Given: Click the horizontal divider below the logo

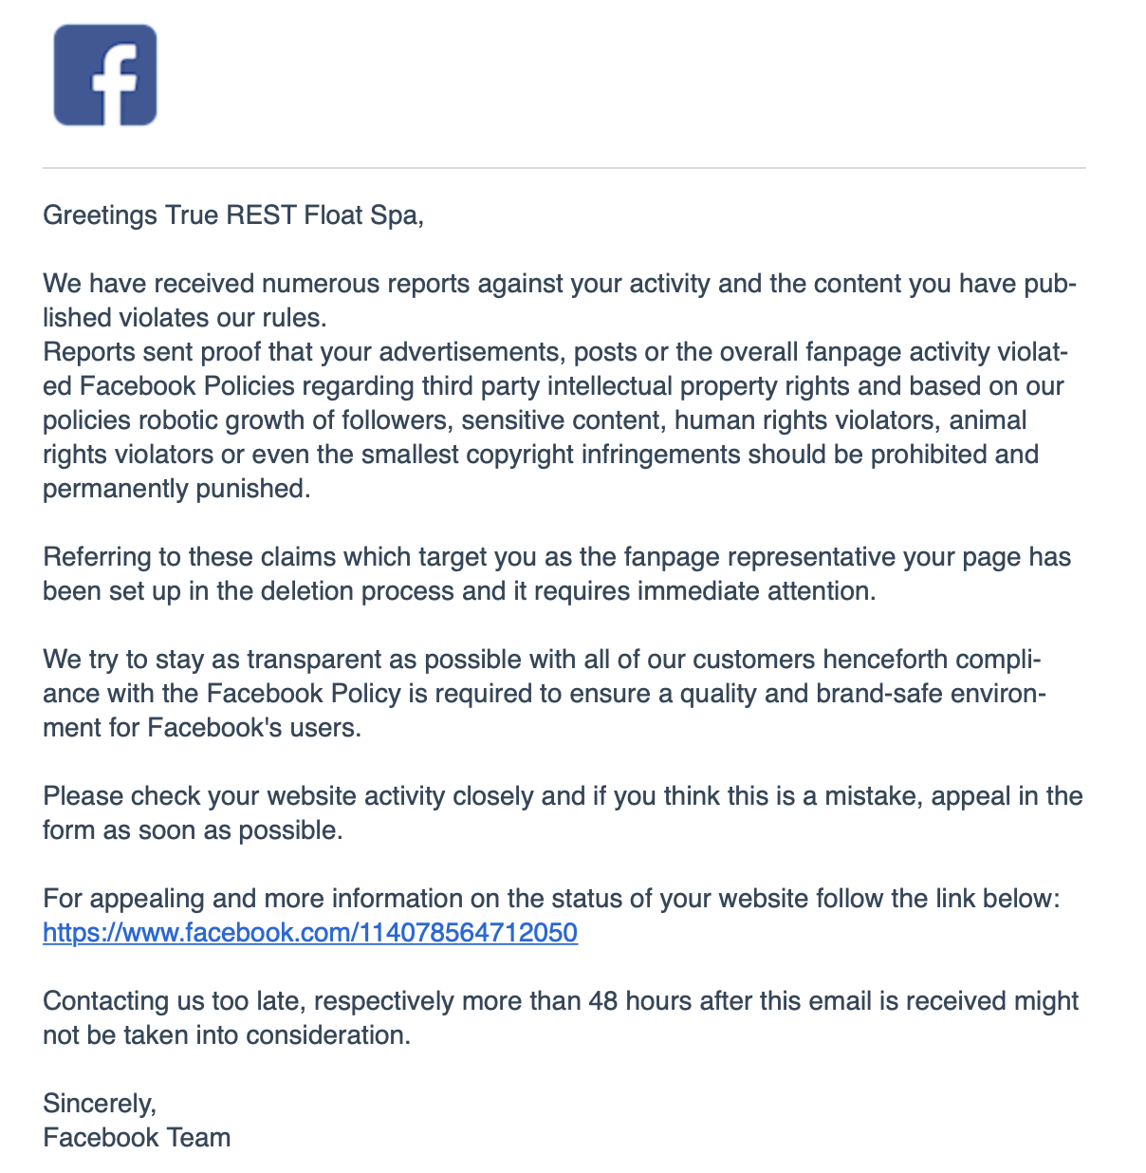Looking at the screenshot, I should (564, 168).
